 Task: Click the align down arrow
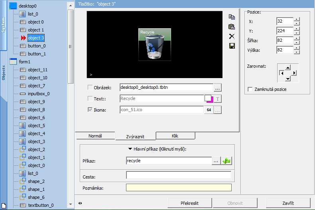tap(288, 79)
